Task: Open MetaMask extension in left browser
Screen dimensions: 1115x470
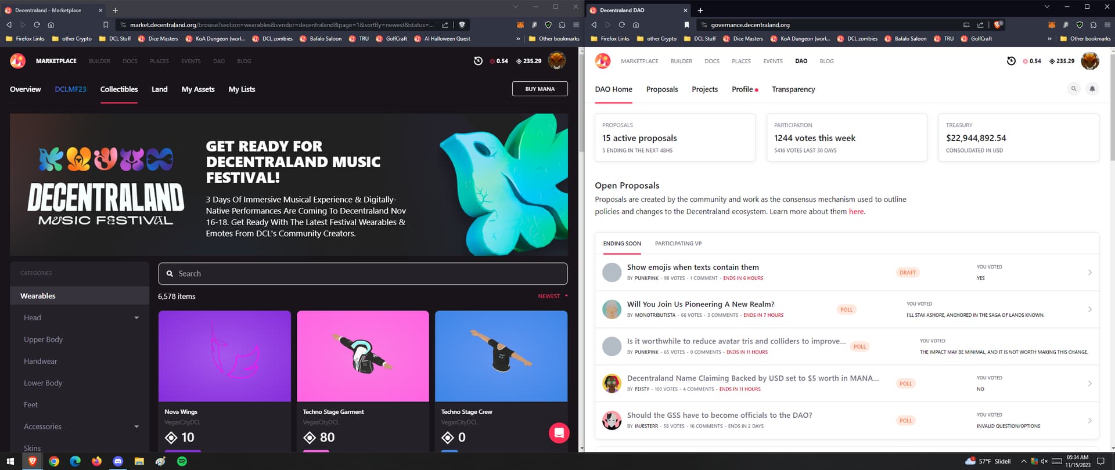Action: pyautogui.click(x=520, y=25)
